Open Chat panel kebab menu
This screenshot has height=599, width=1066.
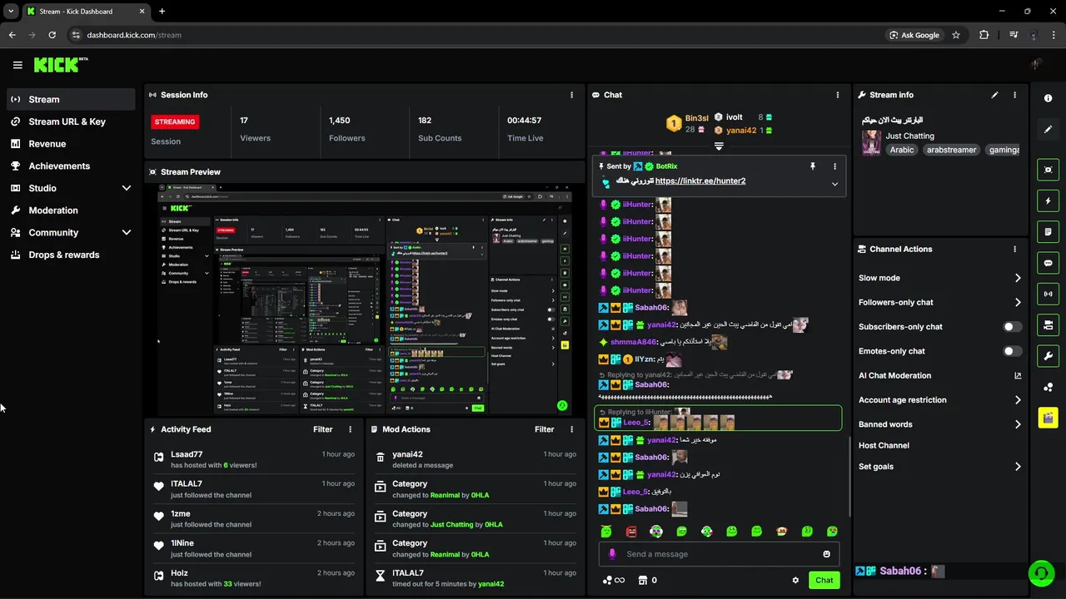pos(838,95)
